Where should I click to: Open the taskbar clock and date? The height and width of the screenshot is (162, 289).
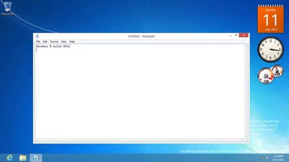click(278, 158)
